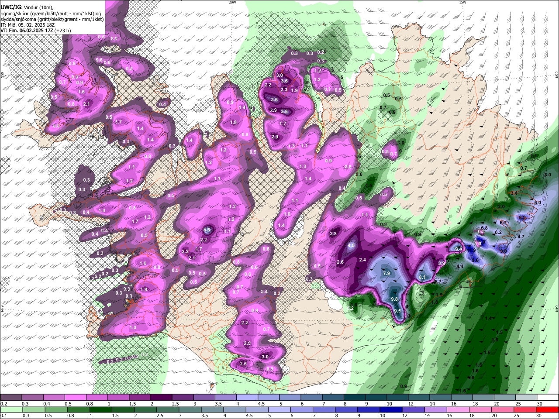Viewport: 559px width, 419px height.
Task: Click the '0.1' label on lower legend row
Action: 3,416
